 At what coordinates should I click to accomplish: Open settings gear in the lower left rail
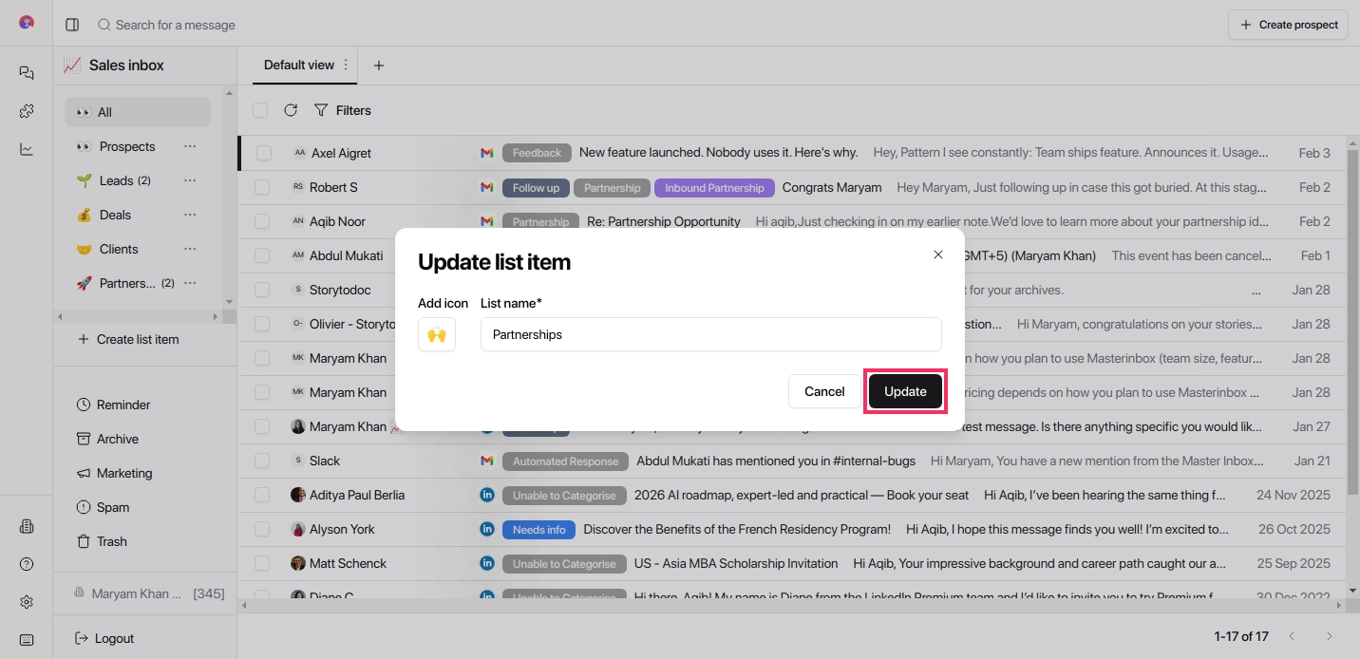click(26, 601)
